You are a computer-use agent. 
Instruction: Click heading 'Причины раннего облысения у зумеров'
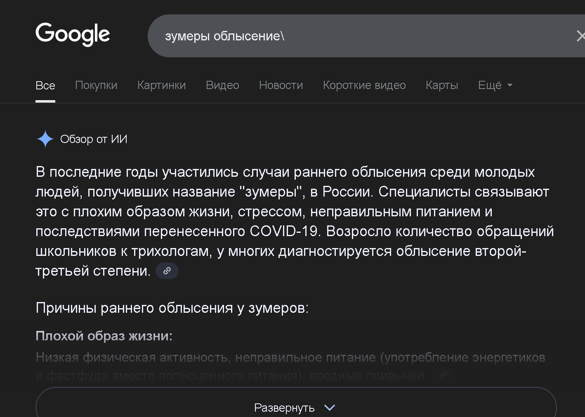(172, 308)
